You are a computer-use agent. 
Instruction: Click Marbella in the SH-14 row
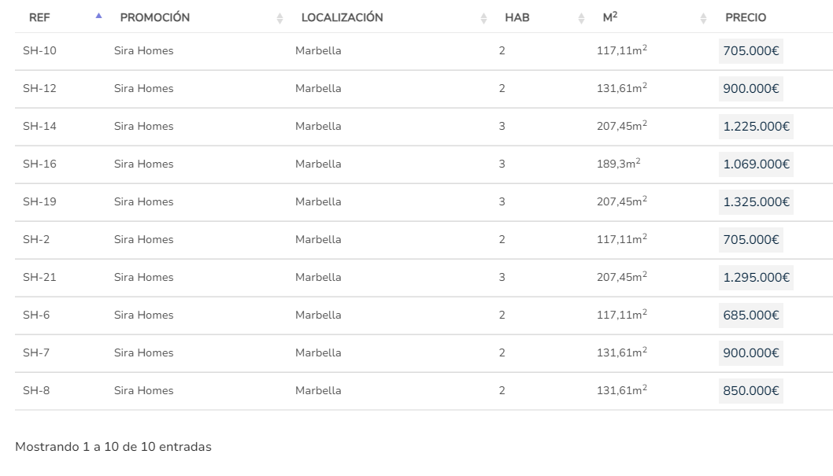318,127
